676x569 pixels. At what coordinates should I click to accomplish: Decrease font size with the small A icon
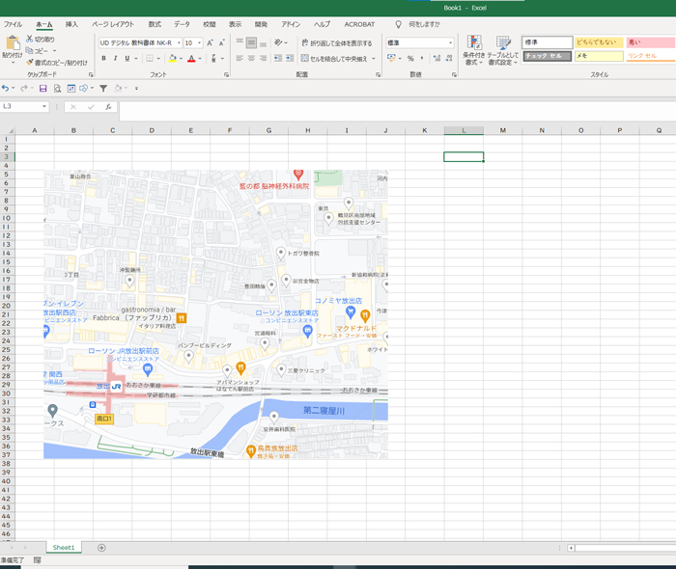point(221,43)
